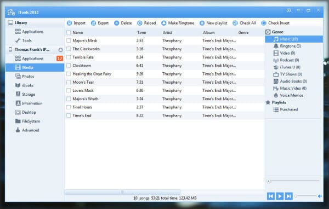329x209 pixels.
Task: Skip to the previous track
Action: (x=271, y=196)
